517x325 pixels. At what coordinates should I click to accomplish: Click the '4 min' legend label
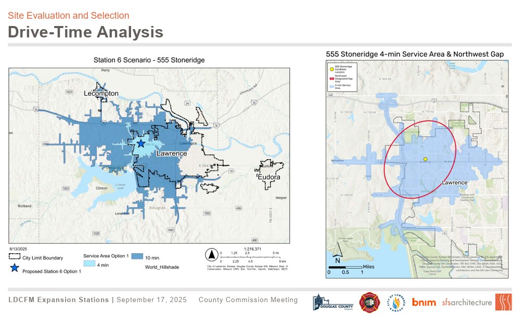pos(103,265)
